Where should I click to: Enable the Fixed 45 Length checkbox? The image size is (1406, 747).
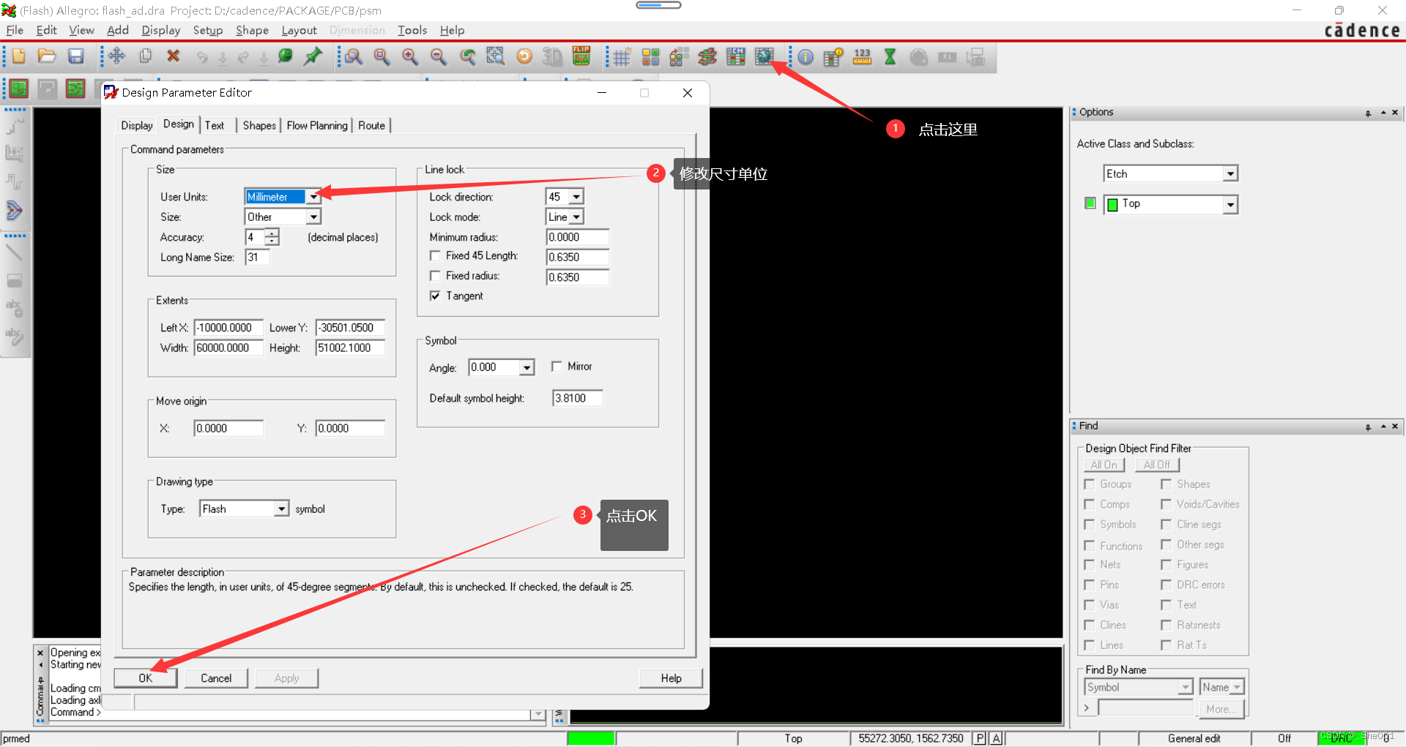(435, 255)
